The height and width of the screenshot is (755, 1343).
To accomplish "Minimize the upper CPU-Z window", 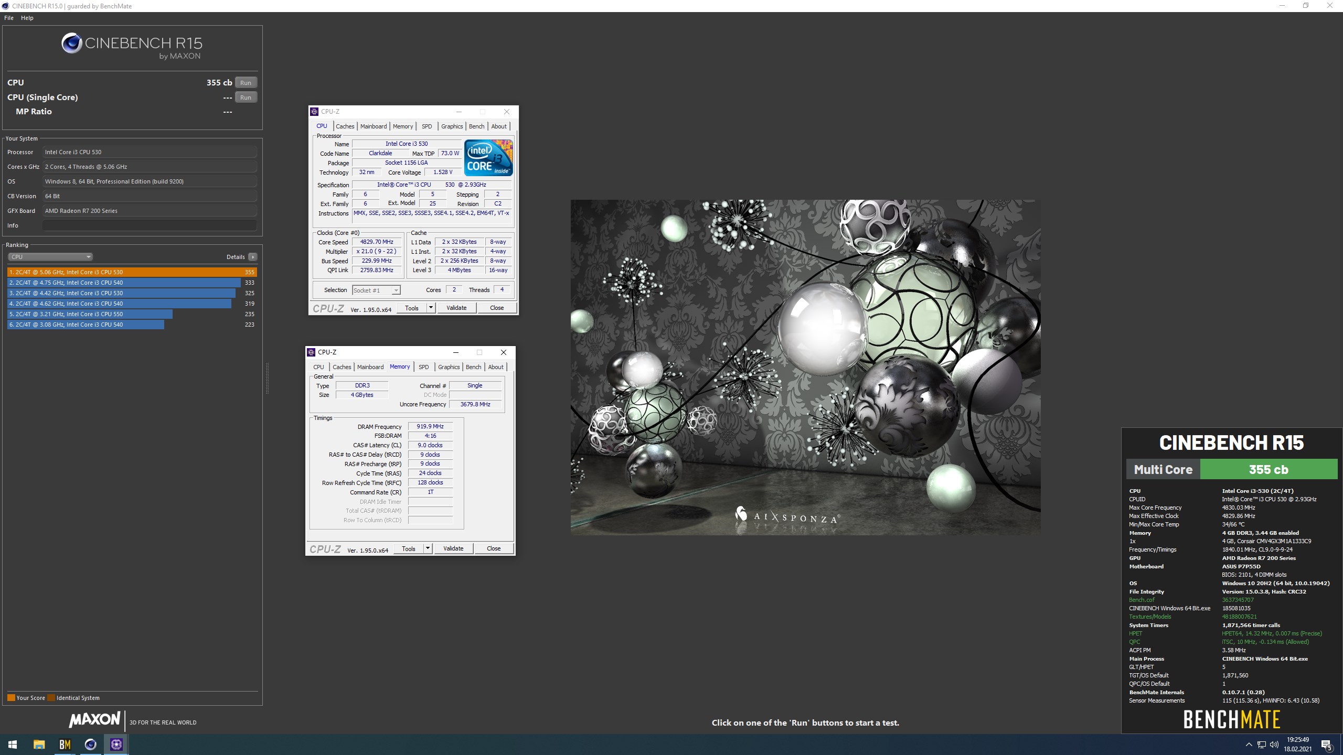I will click(x=459, y=112).
